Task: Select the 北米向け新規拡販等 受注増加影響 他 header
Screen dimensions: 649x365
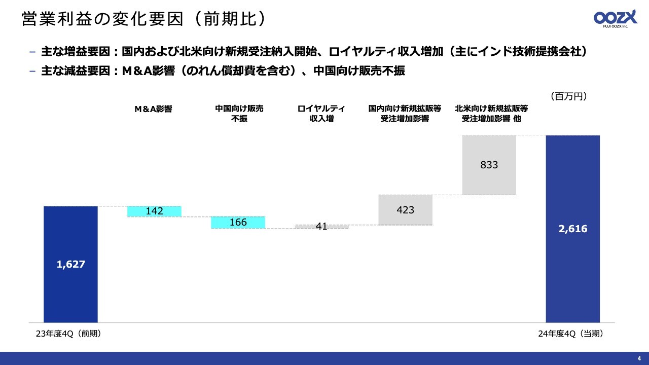Action: tap(491, 114)
